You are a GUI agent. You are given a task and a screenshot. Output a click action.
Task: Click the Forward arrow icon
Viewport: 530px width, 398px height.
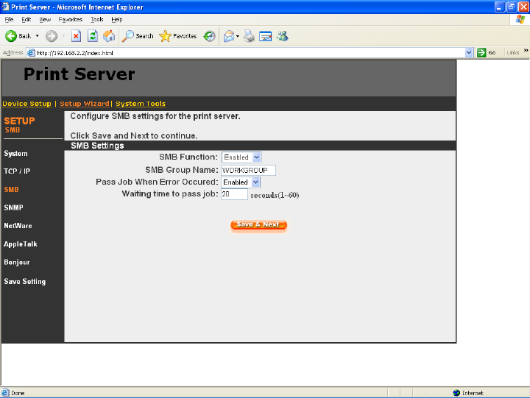coord(52,36)
